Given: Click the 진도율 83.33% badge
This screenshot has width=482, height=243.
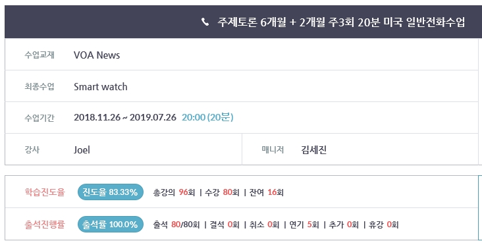Looking at the screenshot, I should [x=111, y=192].
